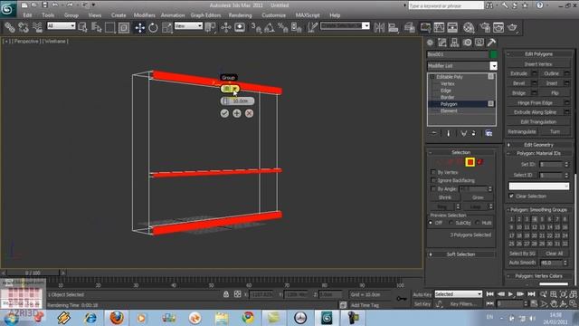This screenshot has width=579, height=326.
Task: Click the Unlink Selection tool
Action: 24,28
